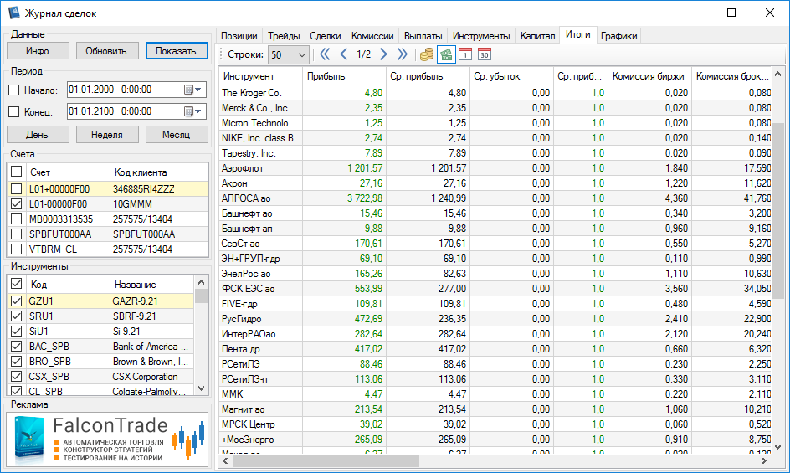Check account SPBFUT000AA

click(16, 234)
